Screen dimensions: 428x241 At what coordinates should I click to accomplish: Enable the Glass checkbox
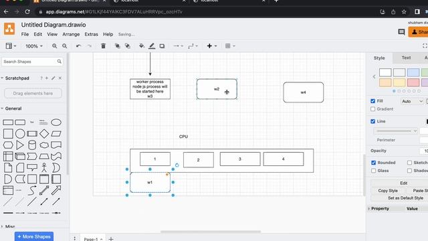tap(373, 171)
